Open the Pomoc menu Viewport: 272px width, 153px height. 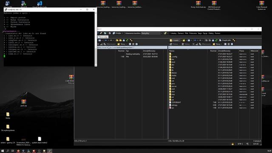(x=218, y=33)
